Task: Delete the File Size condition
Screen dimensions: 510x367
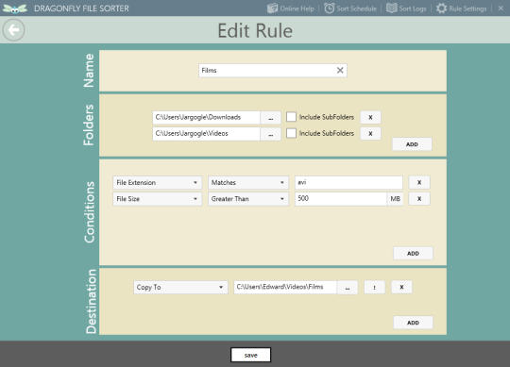Action: pyautogui.click(x=419, y=199)
